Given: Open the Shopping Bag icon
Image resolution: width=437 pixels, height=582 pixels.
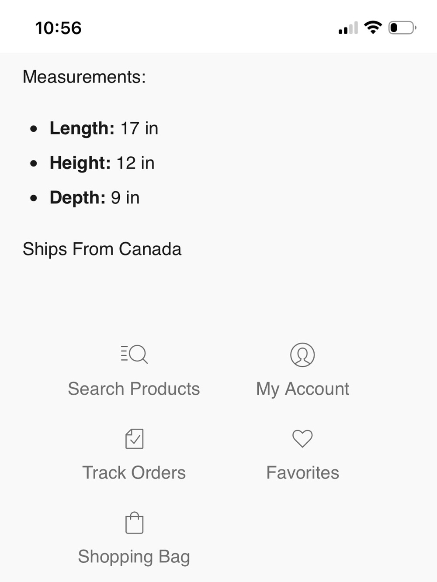Looking at the screenshot, I should (x=134, y=523).
